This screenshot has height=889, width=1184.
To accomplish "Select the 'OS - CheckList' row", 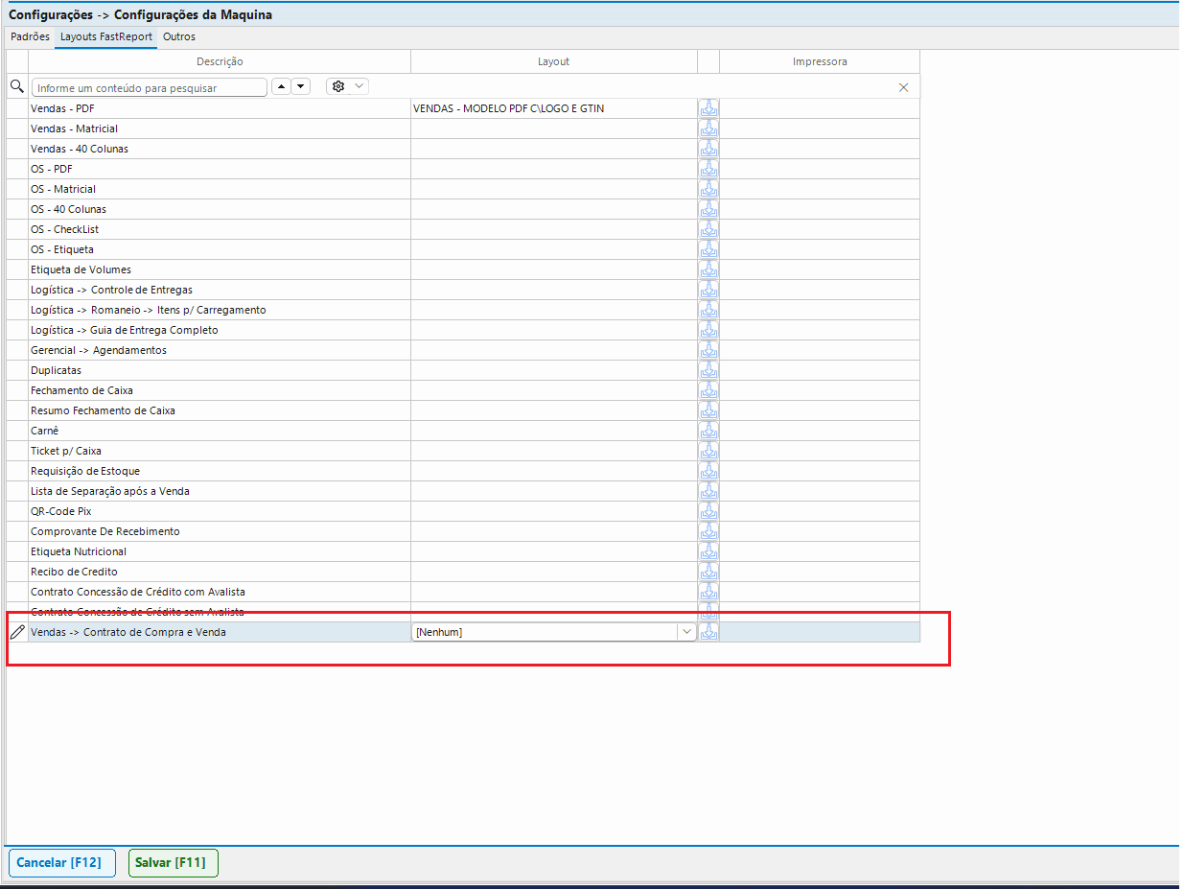I will 463,229.
